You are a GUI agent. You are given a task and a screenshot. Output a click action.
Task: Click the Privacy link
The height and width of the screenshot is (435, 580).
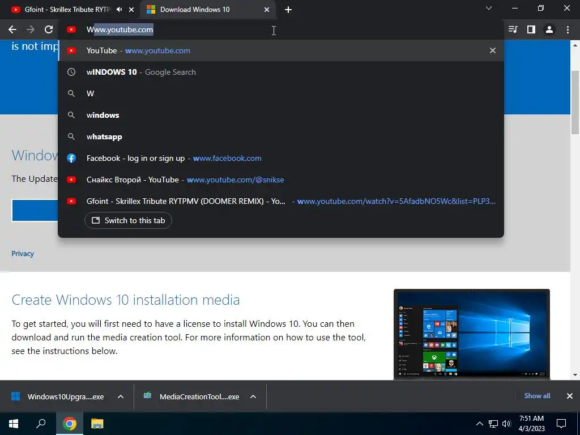pyautogui.click(x=23, y=254)
